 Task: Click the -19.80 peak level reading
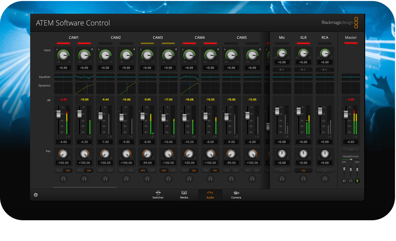[84, 99]
